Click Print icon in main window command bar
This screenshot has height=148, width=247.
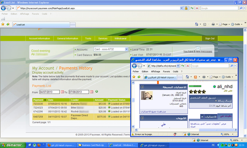(213, 24)
